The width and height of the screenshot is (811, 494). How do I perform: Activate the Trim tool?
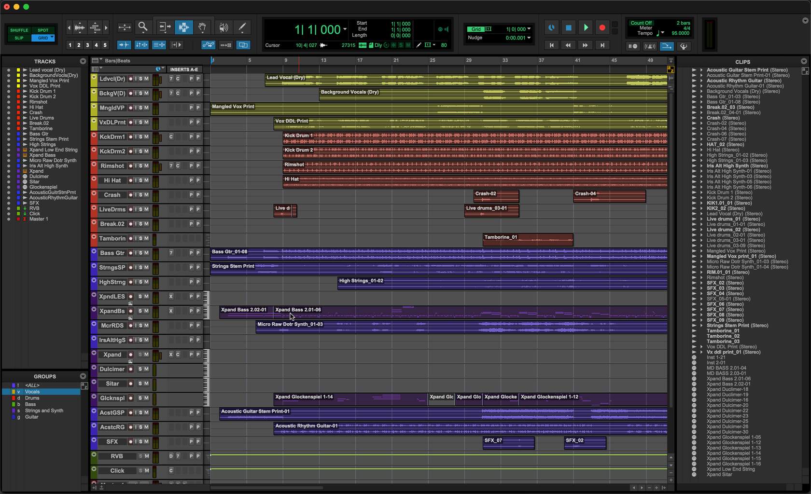coord(165,27)
